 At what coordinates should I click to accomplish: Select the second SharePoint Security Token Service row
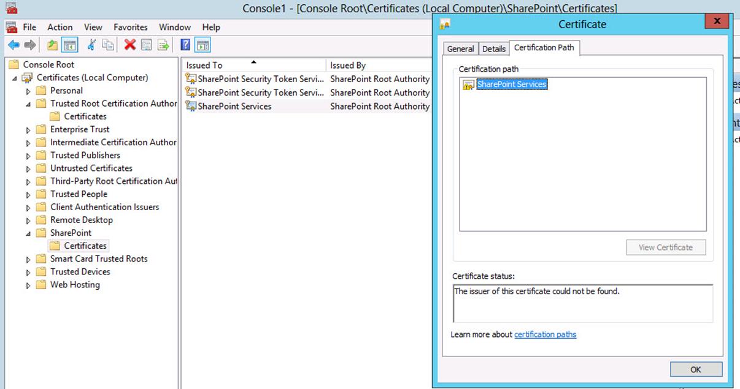[x=307, y=93]
